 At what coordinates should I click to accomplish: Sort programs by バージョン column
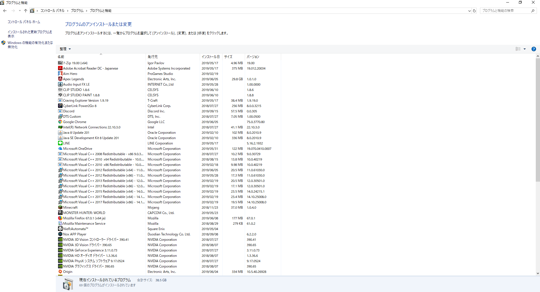click(263, 57)
